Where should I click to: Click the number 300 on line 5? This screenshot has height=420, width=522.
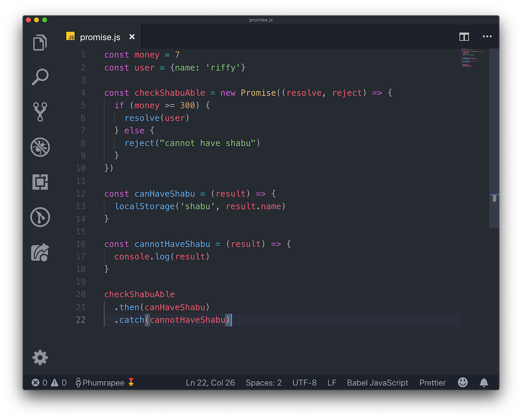pos(187,105)
